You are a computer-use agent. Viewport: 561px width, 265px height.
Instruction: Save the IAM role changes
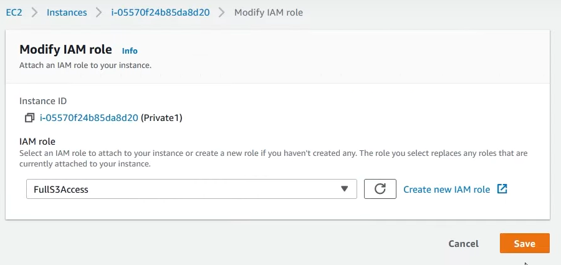pos(524,244)
